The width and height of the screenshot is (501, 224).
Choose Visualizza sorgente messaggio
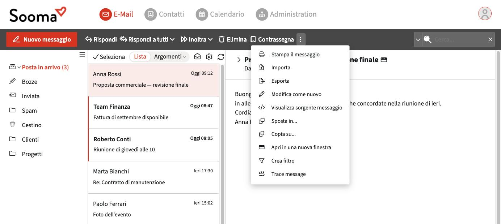pos(300,108)
